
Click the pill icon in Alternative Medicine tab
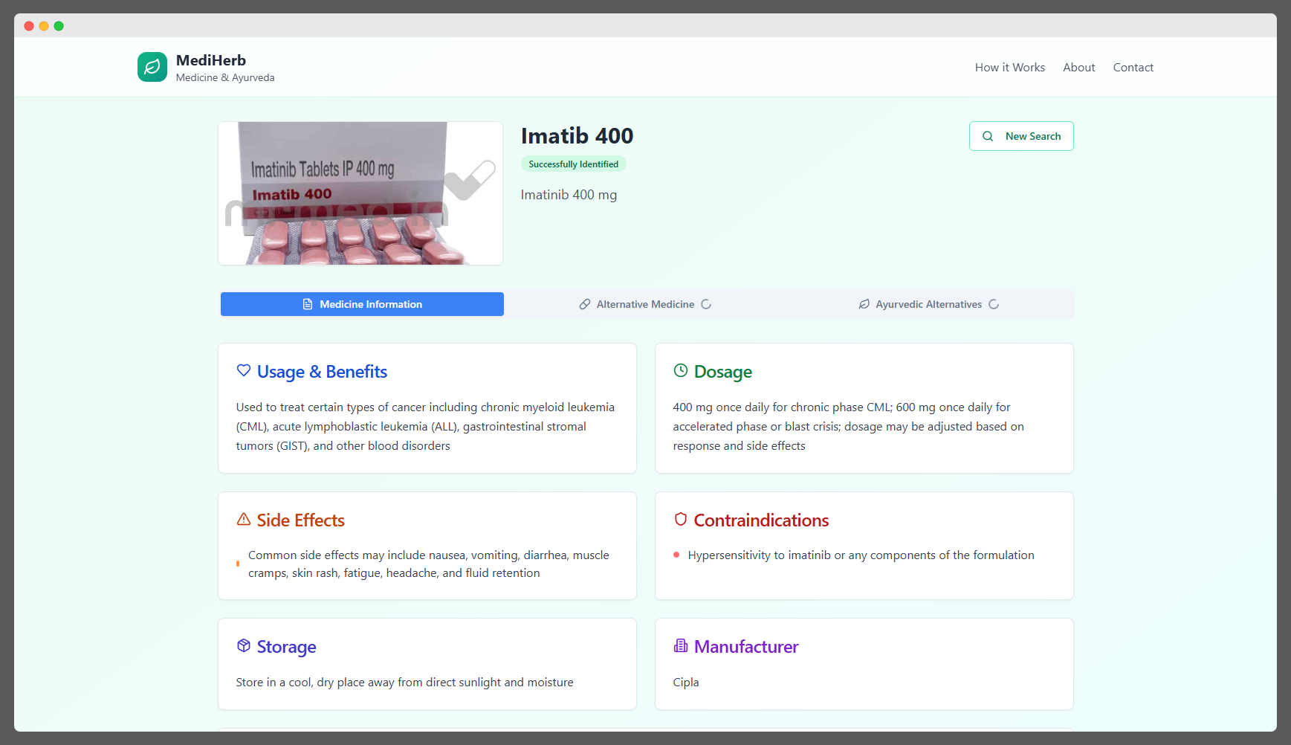(585, 304)
